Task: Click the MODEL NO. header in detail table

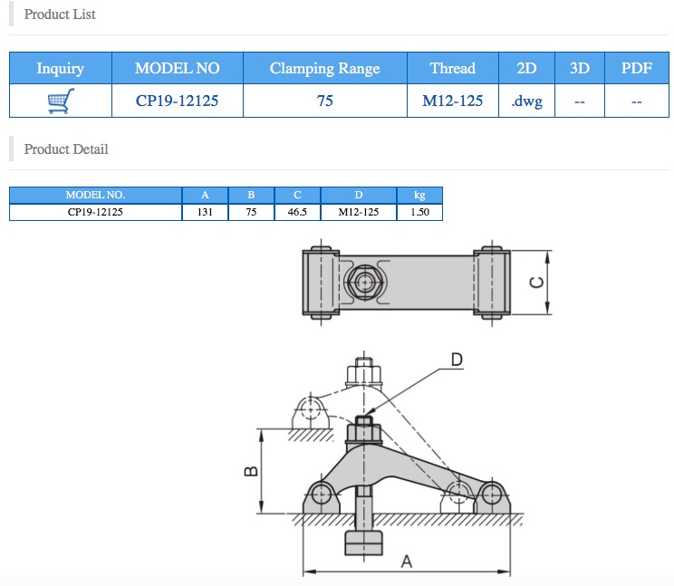Action: (95, 195)
